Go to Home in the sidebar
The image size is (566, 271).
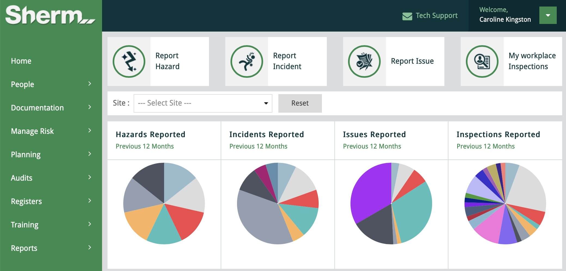21,61
